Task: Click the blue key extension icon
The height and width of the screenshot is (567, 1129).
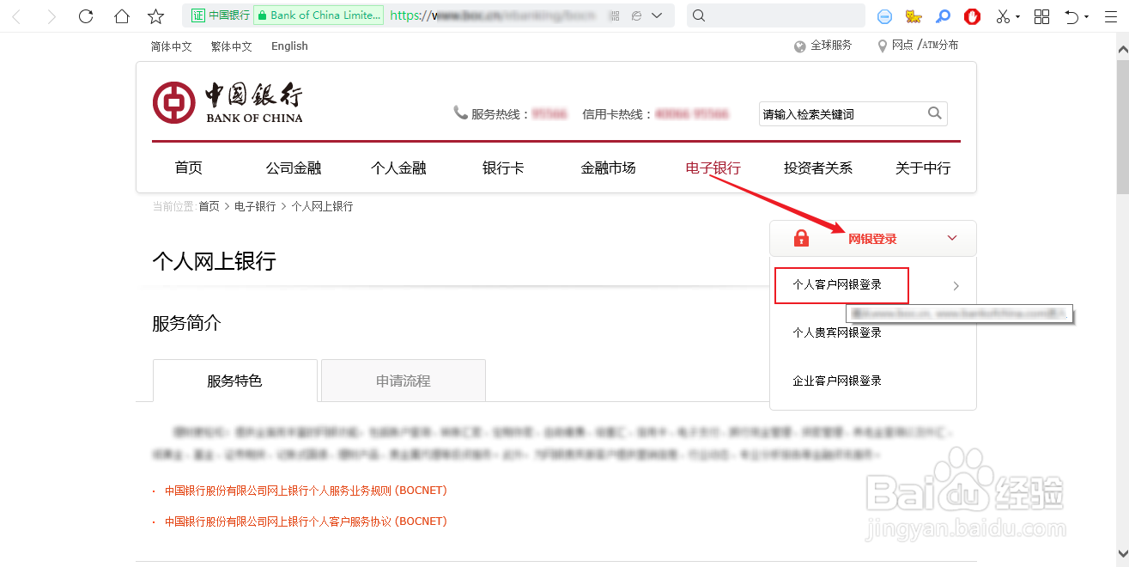Action: (x=943, y=15)
